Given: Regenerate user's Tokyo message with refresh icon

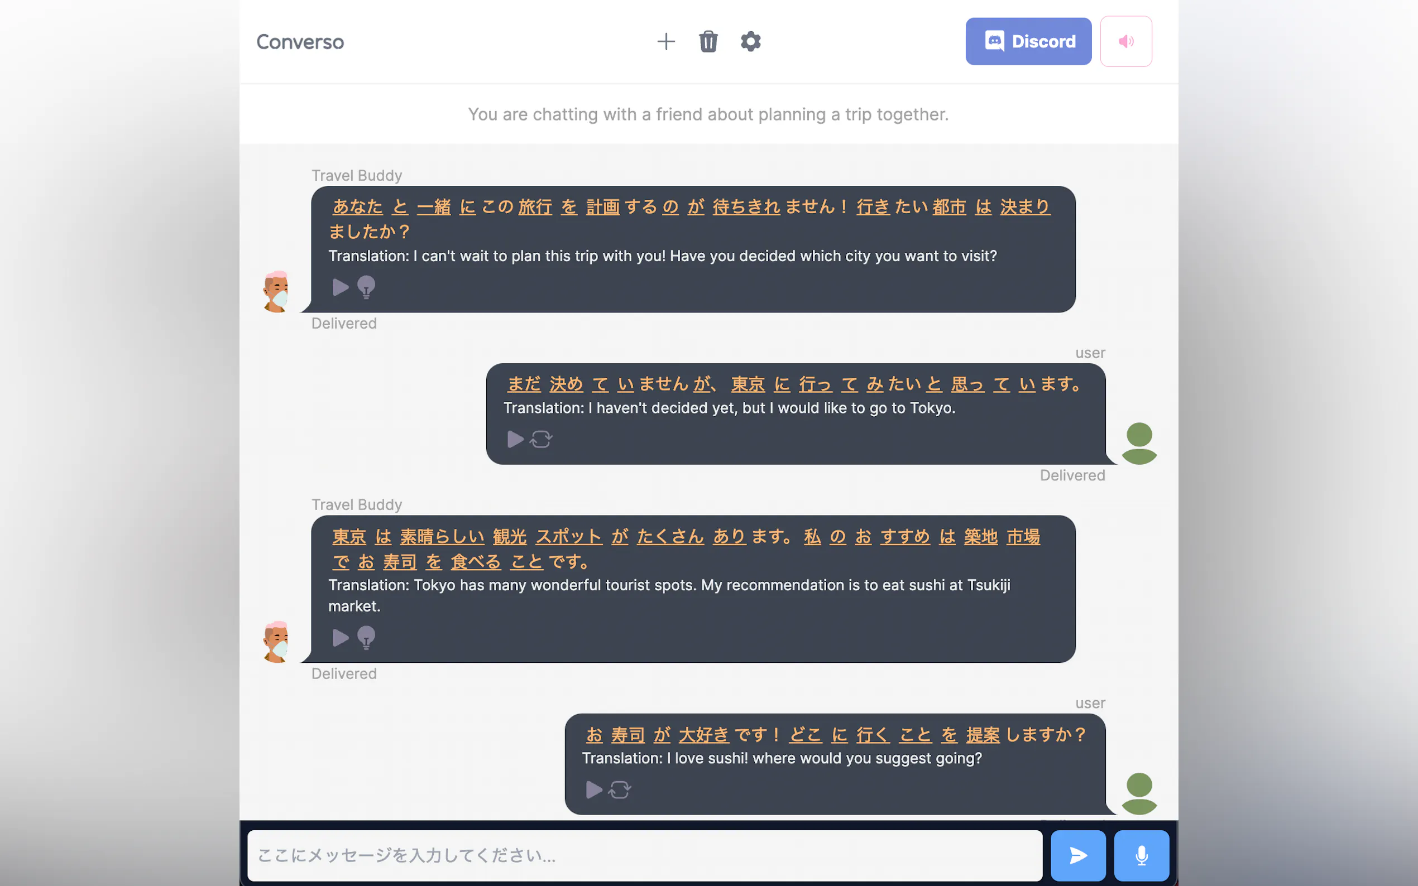Looking at the screenshot, I should [541, 439].
